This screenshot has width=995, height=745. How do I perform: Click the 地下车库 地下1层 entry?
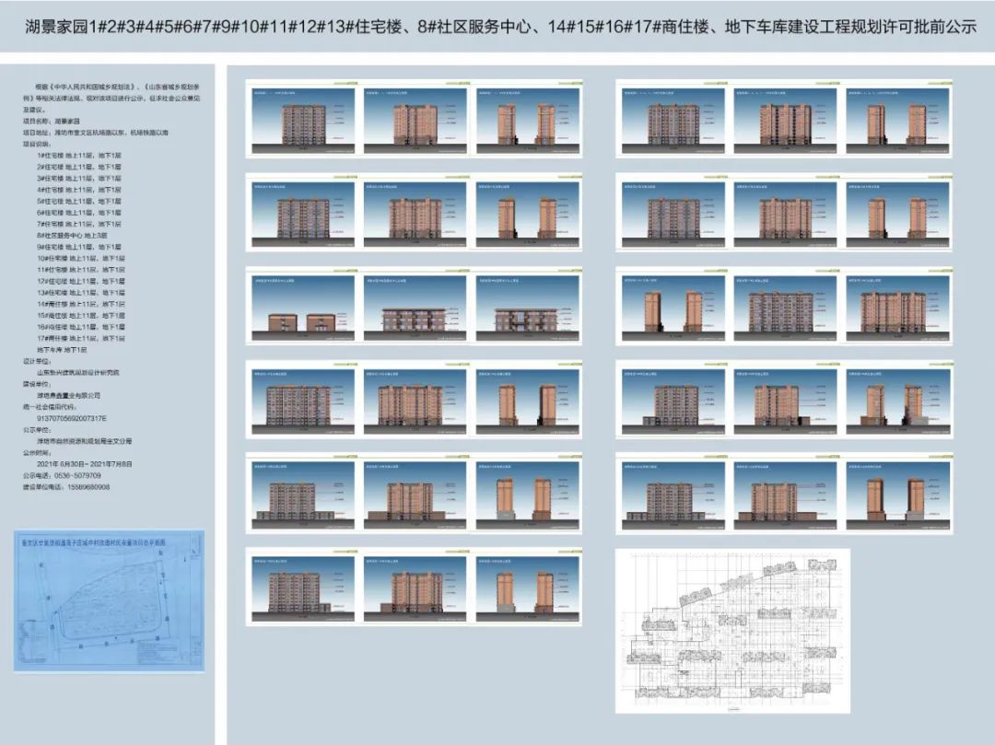coord(62,350)
